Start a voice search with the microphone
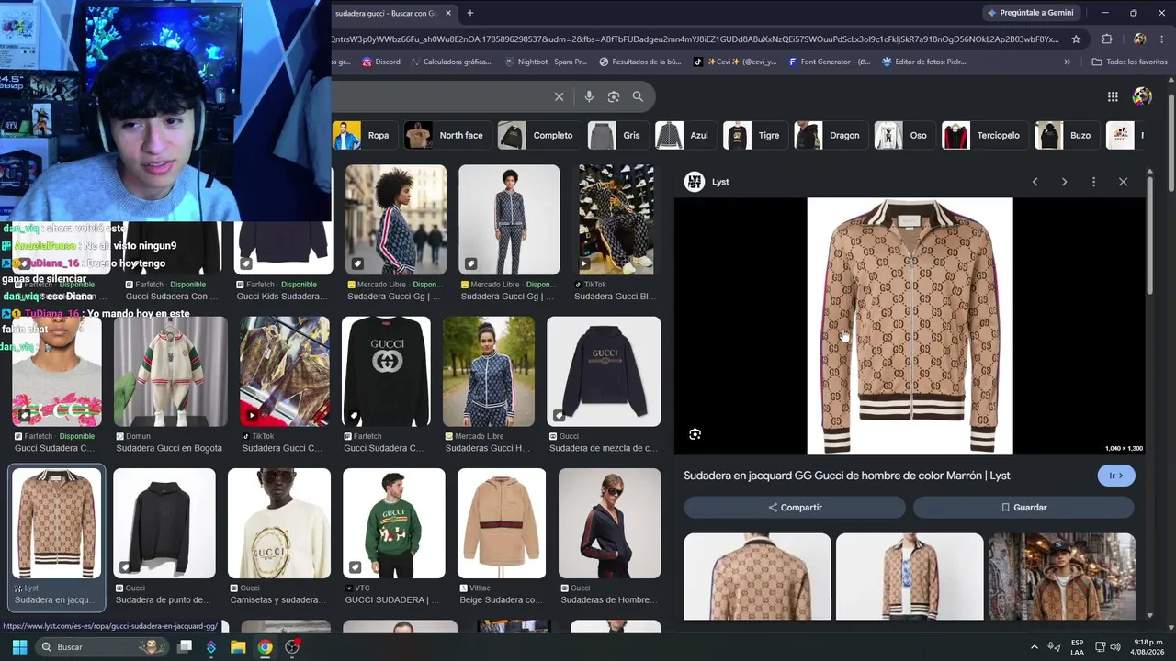 589,96
